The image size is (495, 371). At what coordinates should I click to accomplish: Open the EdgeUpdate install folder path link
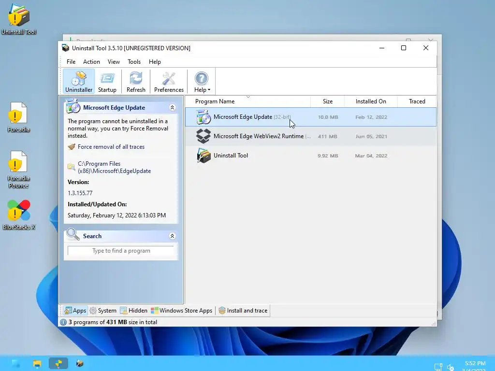coord(114,167)
